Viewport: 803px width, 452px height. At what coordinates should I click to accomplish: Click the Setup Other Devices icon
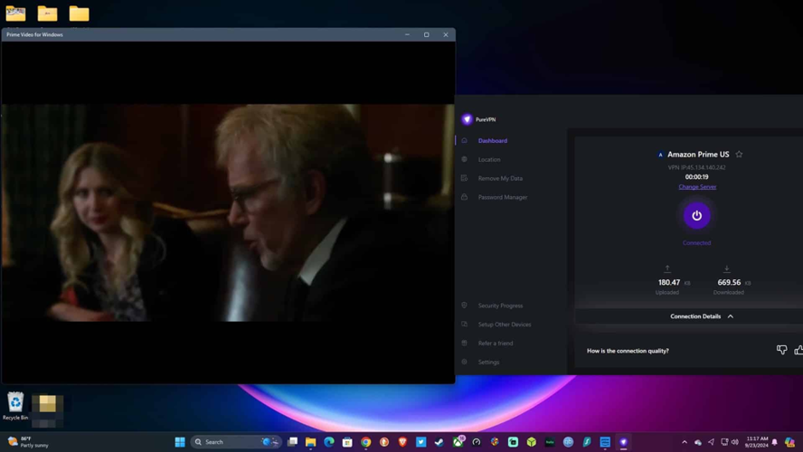465,325
